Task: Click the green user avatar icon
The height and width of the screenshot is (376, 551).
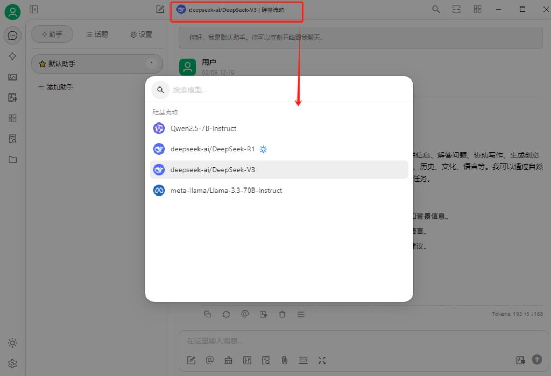Action: point(13,12)
